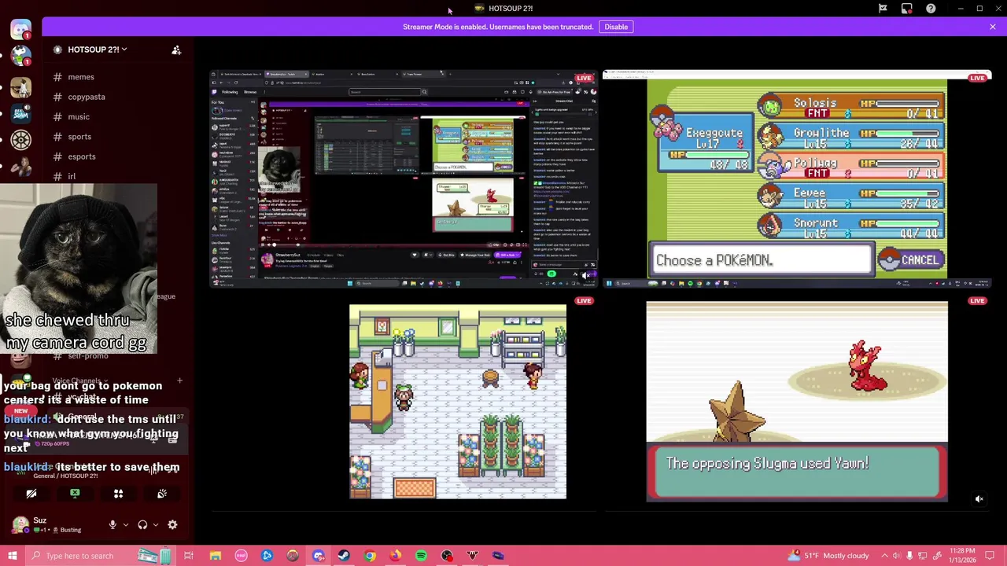The image size is (1007, 566).
Task: Disable Streamer Mode from the banner
Action: [x=616, y=27]
